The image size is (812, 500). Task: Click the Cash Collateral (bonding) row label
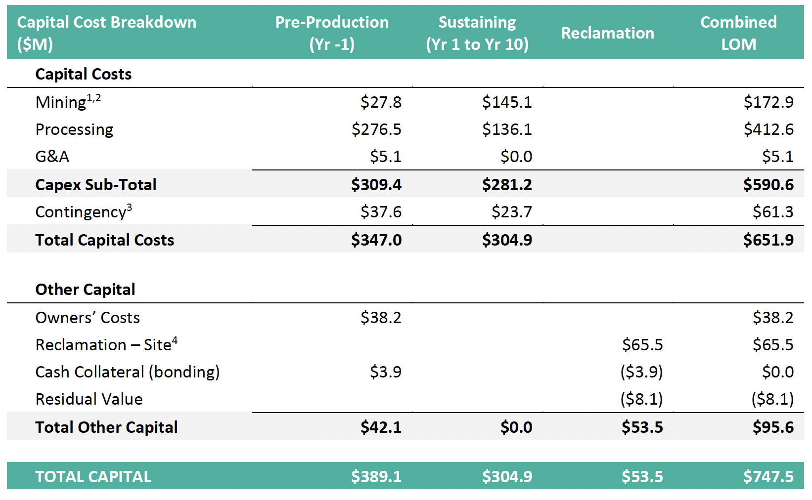128,372
